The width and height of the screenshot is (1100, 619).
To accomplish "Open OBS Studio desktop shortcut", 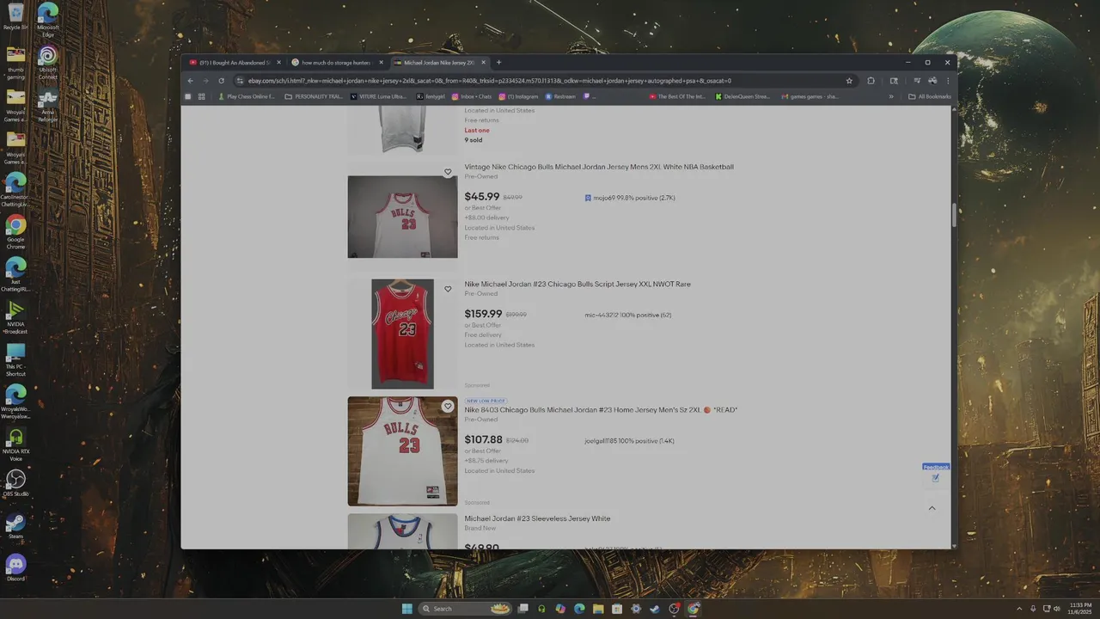I will (x=15, y=482).
